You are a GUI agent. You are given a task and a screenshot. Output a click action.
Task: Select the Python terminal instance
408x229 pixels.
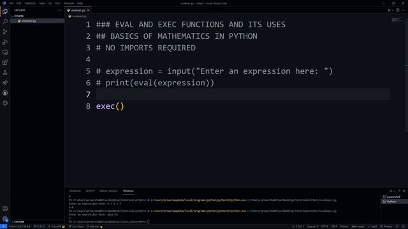click(394, 202)
